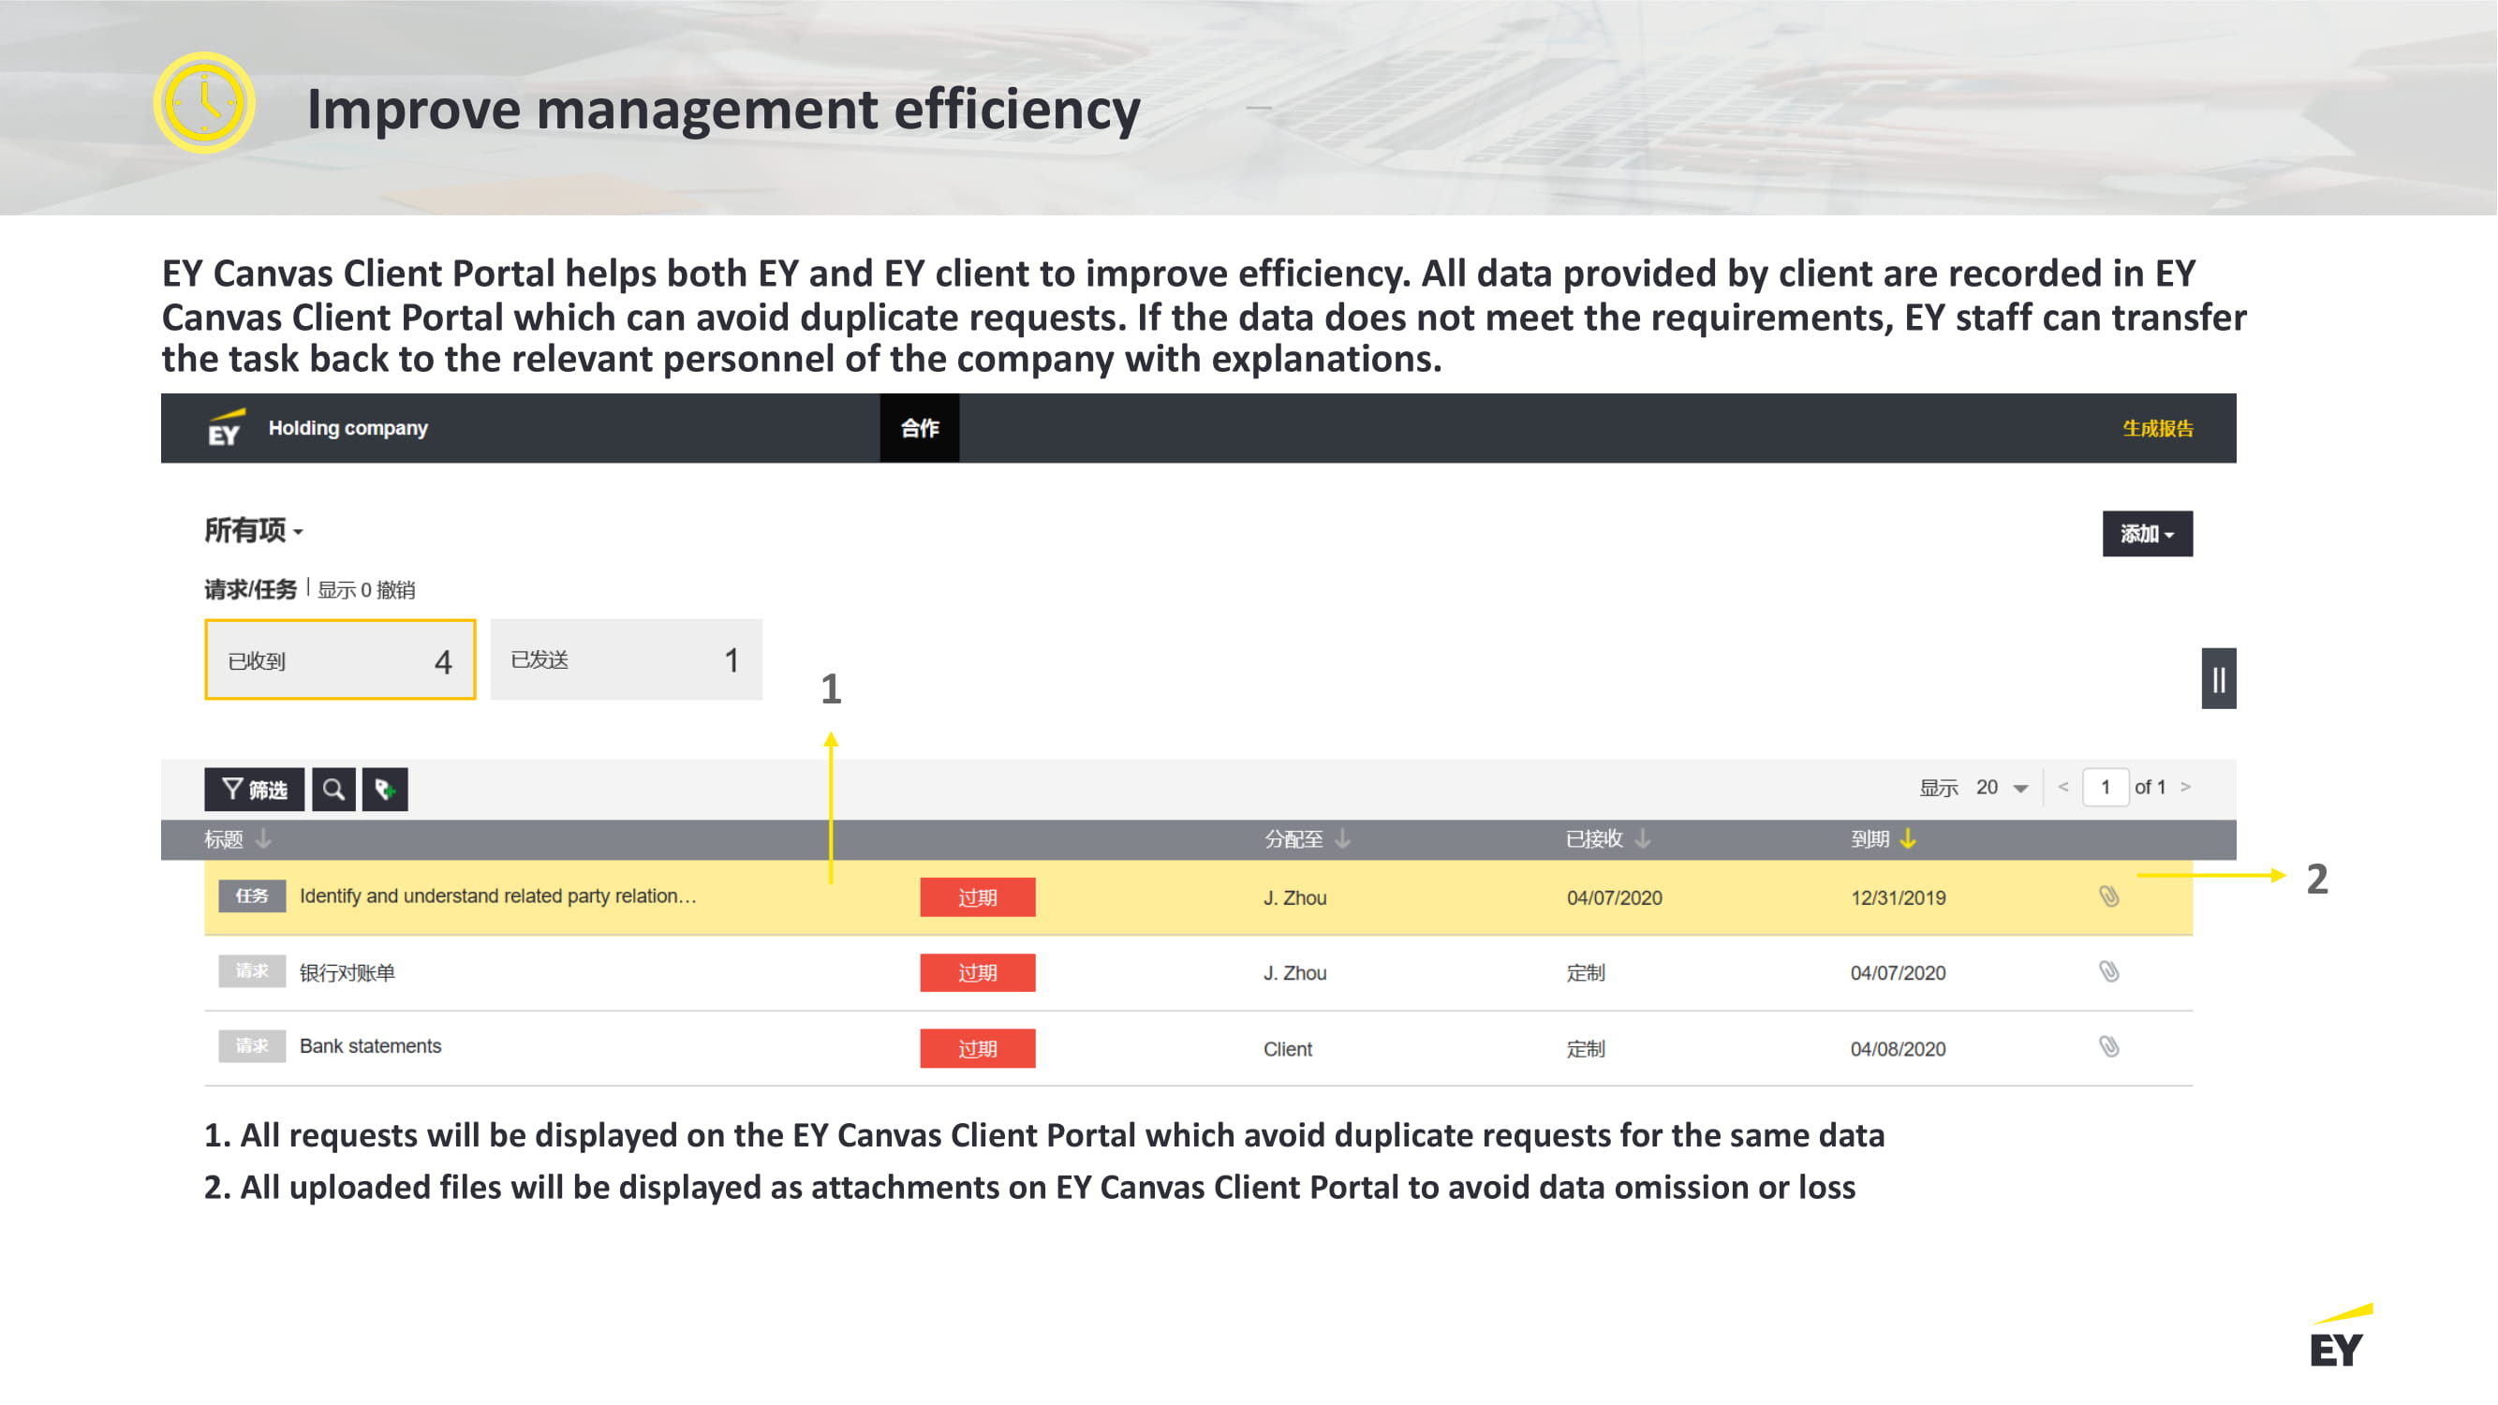This screenshot has width=2498, height=1405.
Task: Sort by 已接收 column arrow
Action: (1642, 838)
